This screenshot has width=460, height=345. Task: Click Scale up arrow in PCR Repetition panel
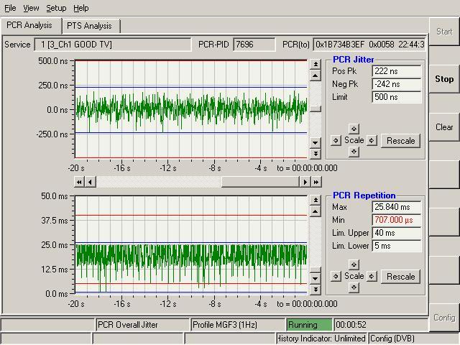tap(353, 265)
